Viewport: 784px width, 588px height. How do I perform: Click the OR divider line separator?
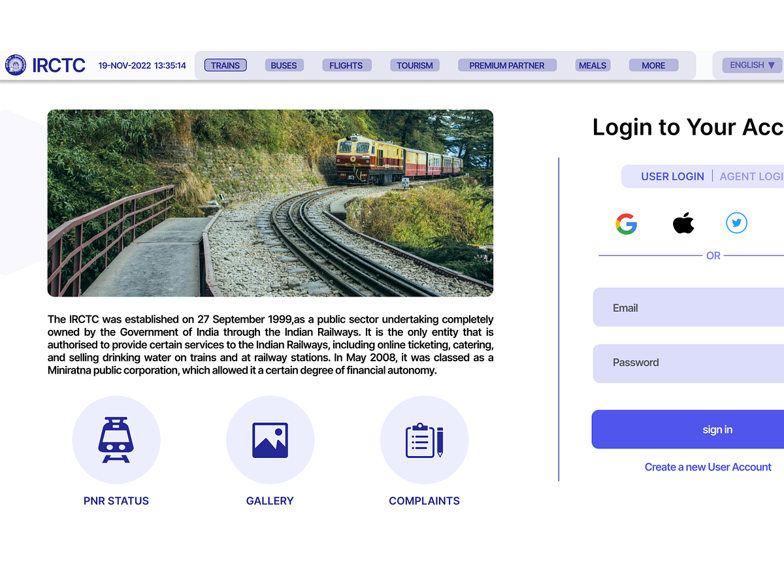click(713, 255)
